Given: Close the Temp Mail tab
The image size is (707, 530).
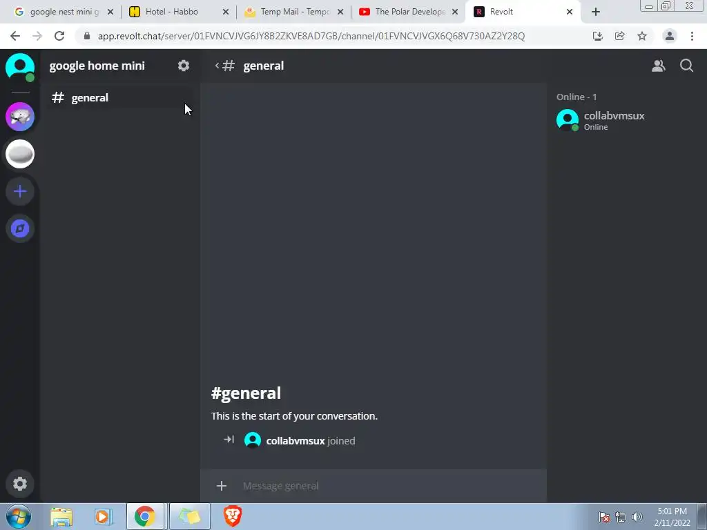Looking at the screenshot, I should (x=341, y=12).
